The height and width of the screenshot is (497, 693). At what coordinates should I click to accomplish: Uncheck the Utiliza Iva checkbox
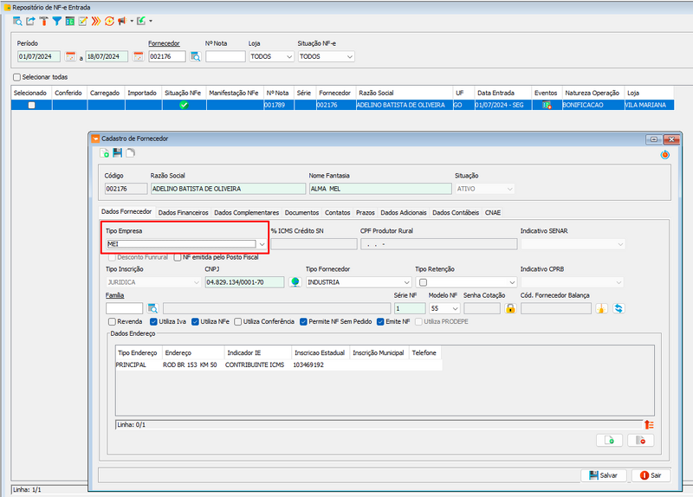point(153,321)
